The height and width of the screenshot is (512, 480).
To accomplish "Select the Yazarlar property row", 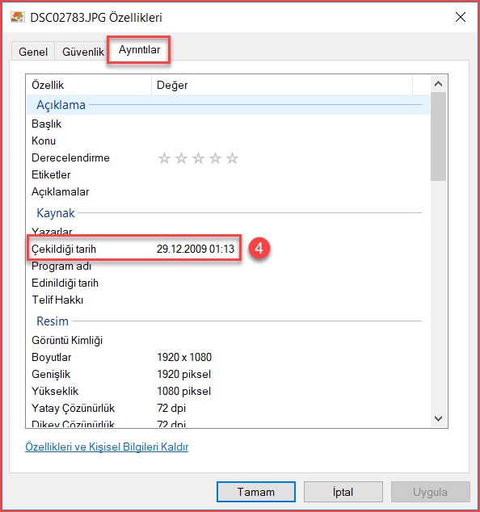I will (x=228, y=231).
